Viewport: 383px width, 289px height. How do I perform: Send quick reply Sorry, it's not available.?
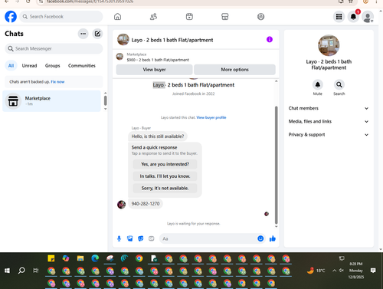pyautogui.click(x=165, y=189)
